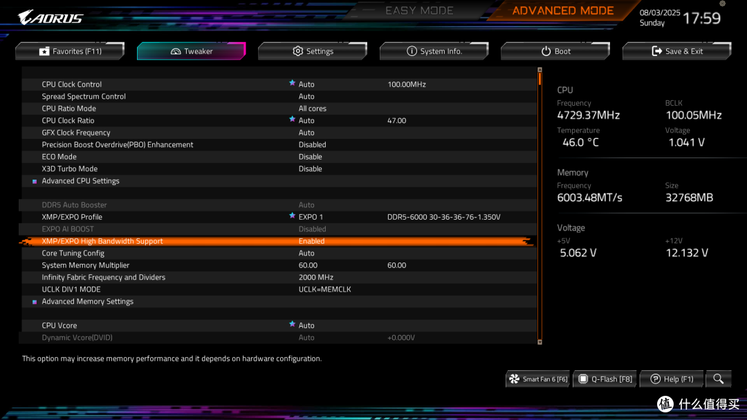The image size is (747, 420).
Task: Change CPU Clock Control Auto value
Action: (306, 85)
